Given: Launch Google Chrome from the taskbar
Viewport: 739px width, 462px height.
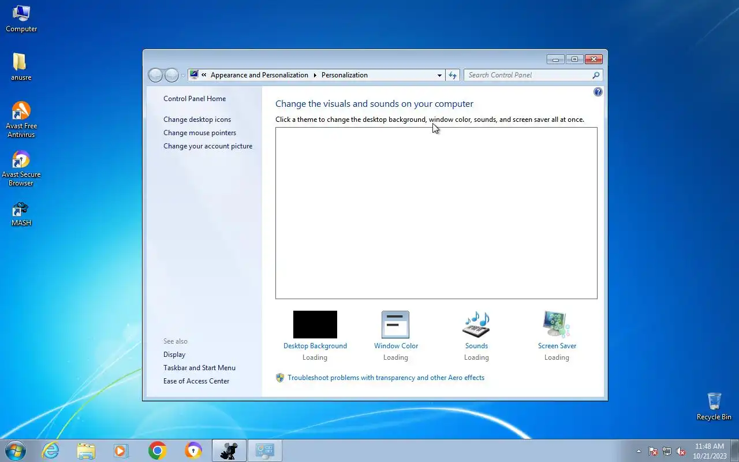Looking at the screenshot, I should pyautogui.click(x=157, y=451).
